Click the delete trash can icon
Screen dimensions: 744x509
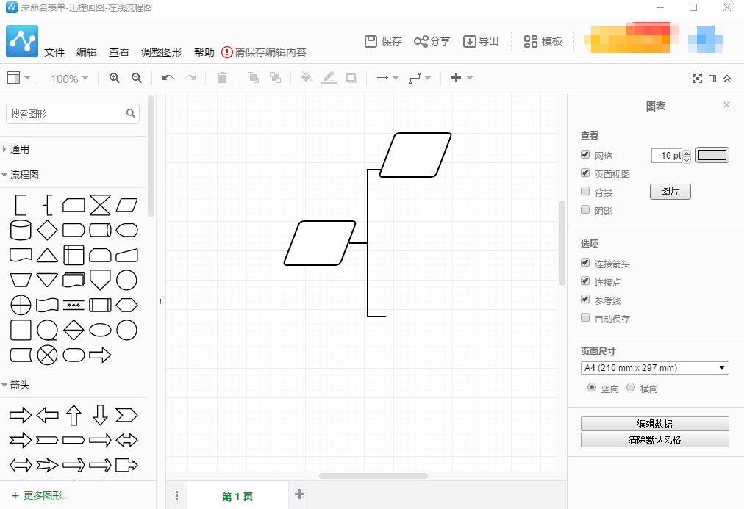click(222, 78)
